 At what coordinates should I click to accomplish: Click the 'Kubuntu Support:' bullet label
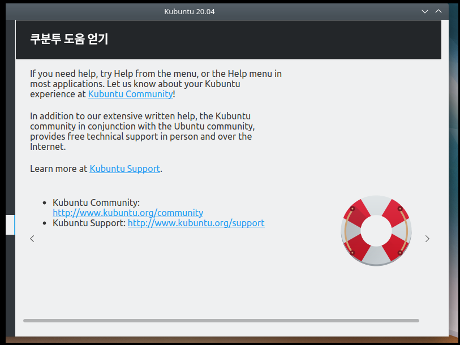coord(89,223)
